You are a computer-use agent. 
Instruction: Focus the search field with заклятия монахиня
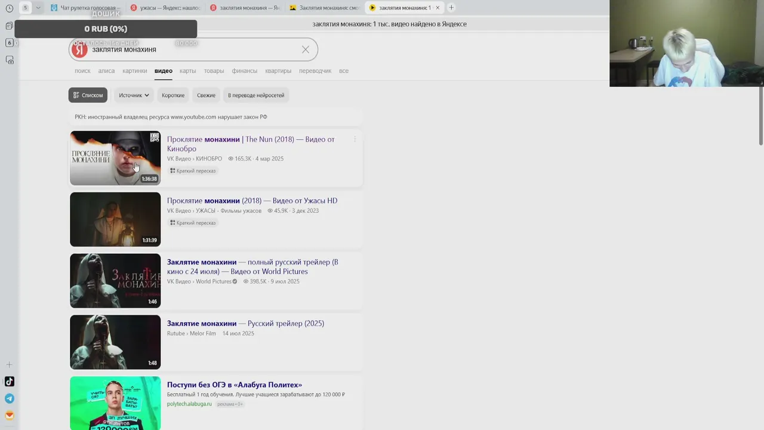click(193, 50)
